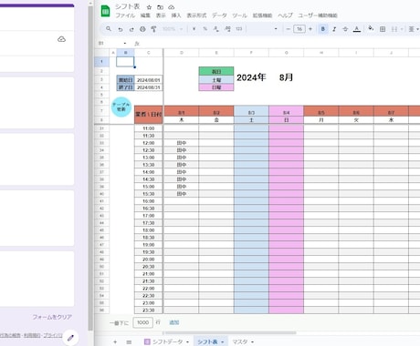Click the 2024/08/01 start date cell
The image size is (420, 346).
(149, 80)
